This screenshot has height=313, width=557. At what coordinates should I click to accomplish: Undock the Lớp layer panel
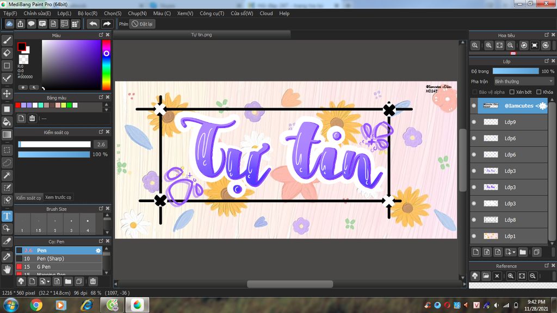(547, 61)
